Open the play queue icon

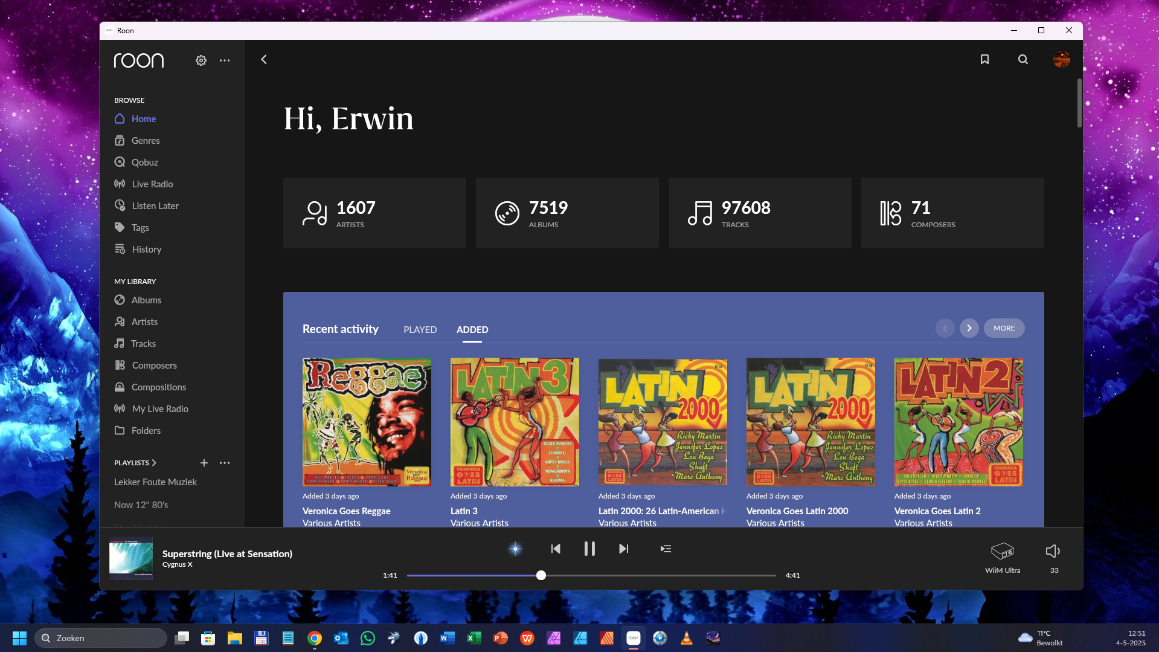[666, 549]
